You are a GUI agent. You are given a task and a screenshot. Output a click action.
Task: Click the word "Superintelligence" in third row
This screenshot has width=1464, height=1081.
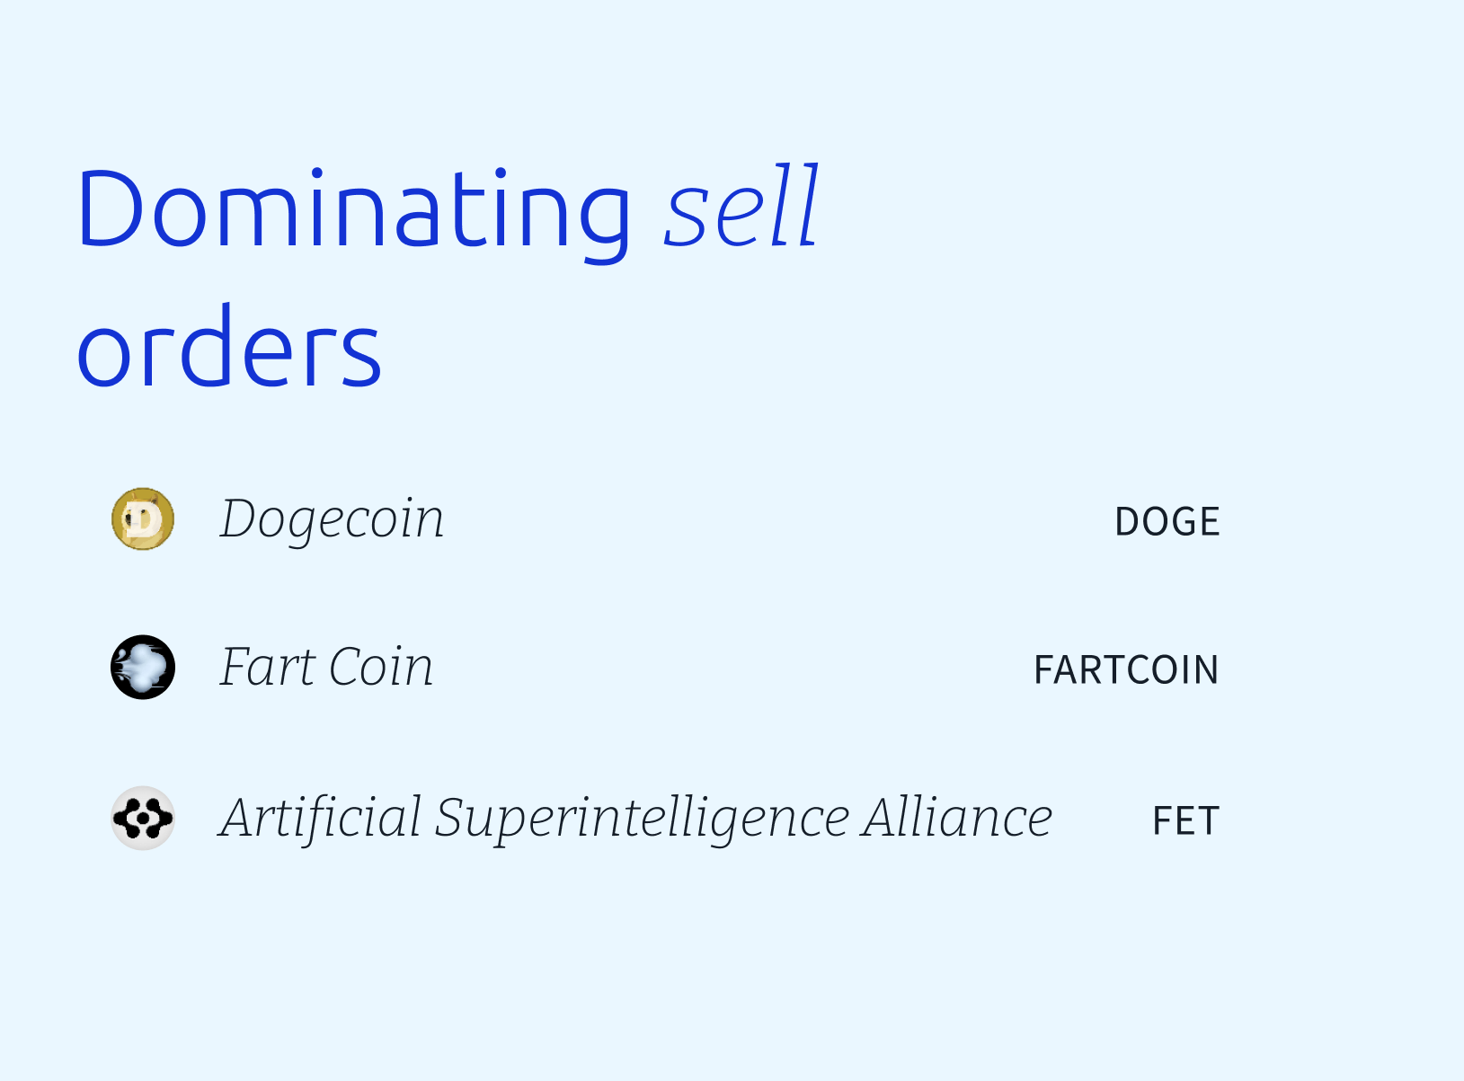click(x=642, y=820)
